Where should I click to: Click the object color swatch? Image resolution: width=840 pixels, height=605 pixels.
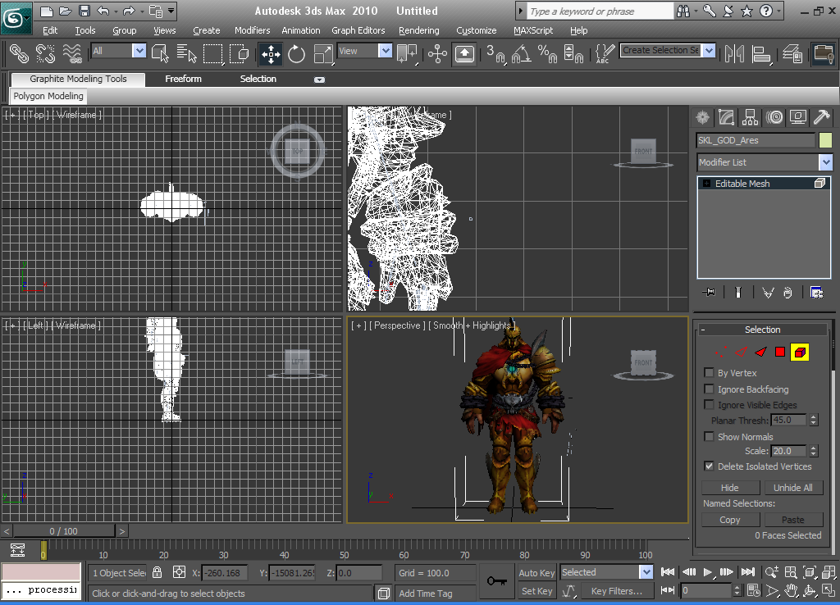pyautogui.click(x=825, y=140)
